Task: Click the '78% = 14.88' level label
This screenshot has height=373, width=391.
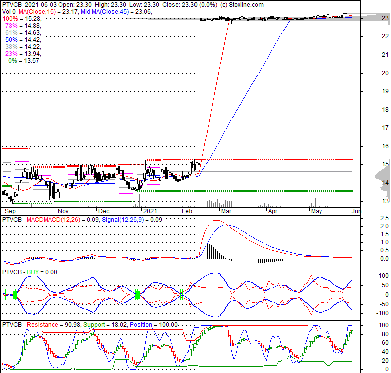Action: [22, 26]
